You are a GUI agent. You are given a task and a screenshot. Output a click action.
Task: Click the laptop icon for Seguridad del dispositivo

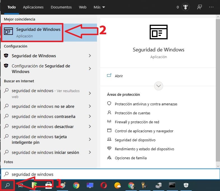[109, 139]
